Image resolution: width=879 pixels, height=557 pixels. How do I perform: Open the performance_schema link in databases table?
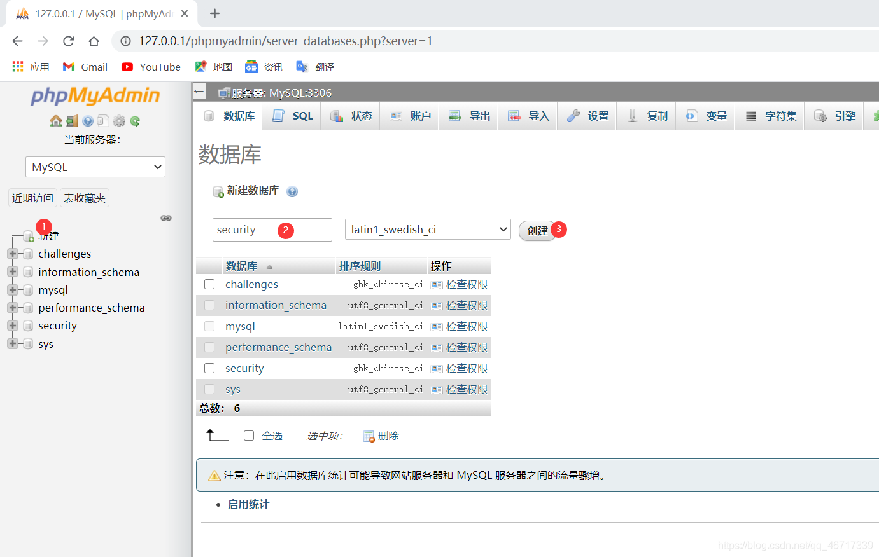click(278, 347)
